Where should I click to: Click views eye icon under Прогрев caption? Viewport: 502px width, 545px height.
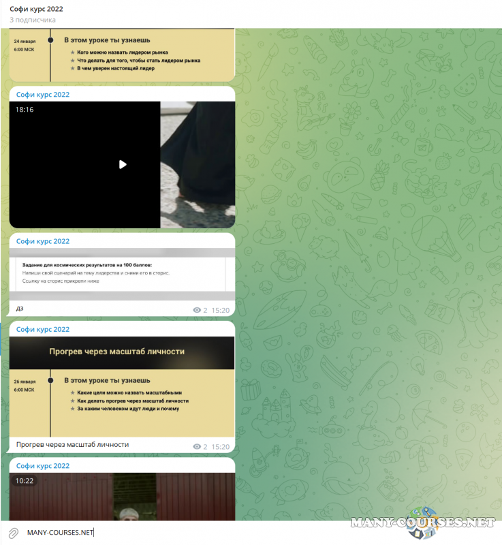coord(198,447)
